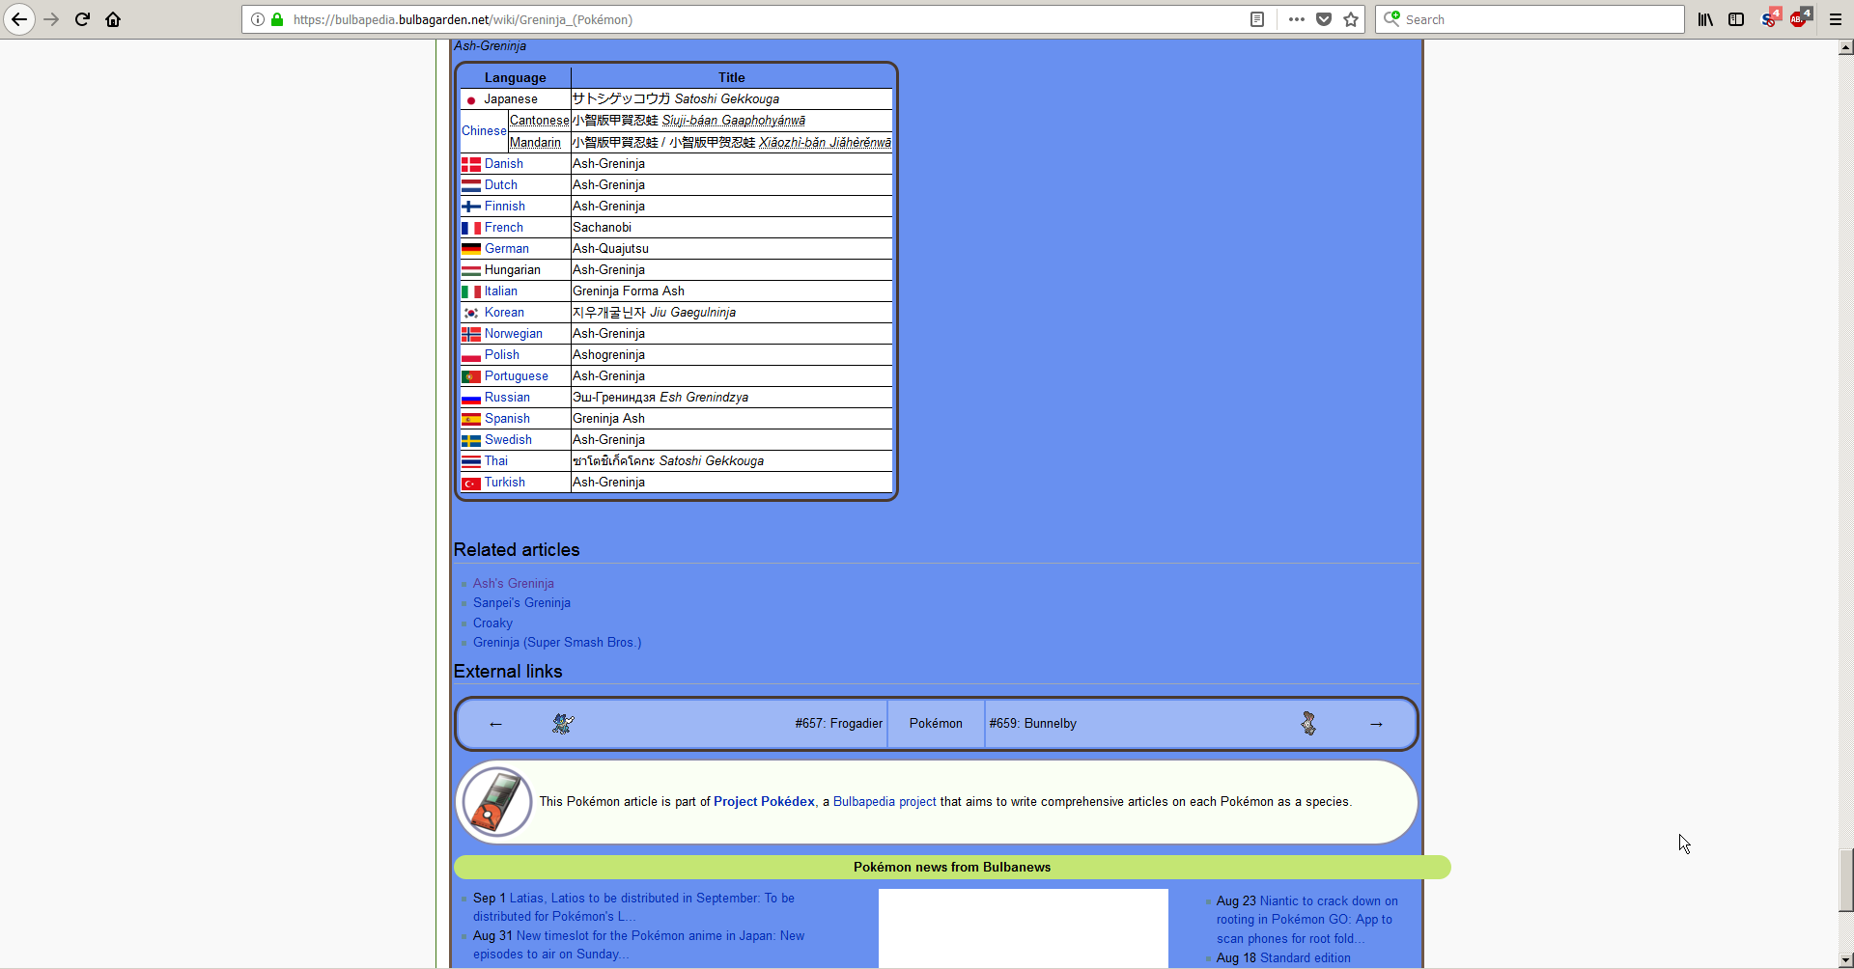Click the Spanish flag icon

click(x=471, y=419)
